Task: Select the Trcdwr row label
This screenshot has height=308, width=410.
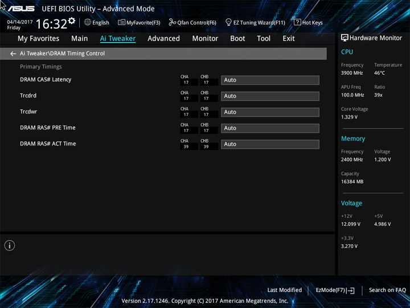Action: 28,112
